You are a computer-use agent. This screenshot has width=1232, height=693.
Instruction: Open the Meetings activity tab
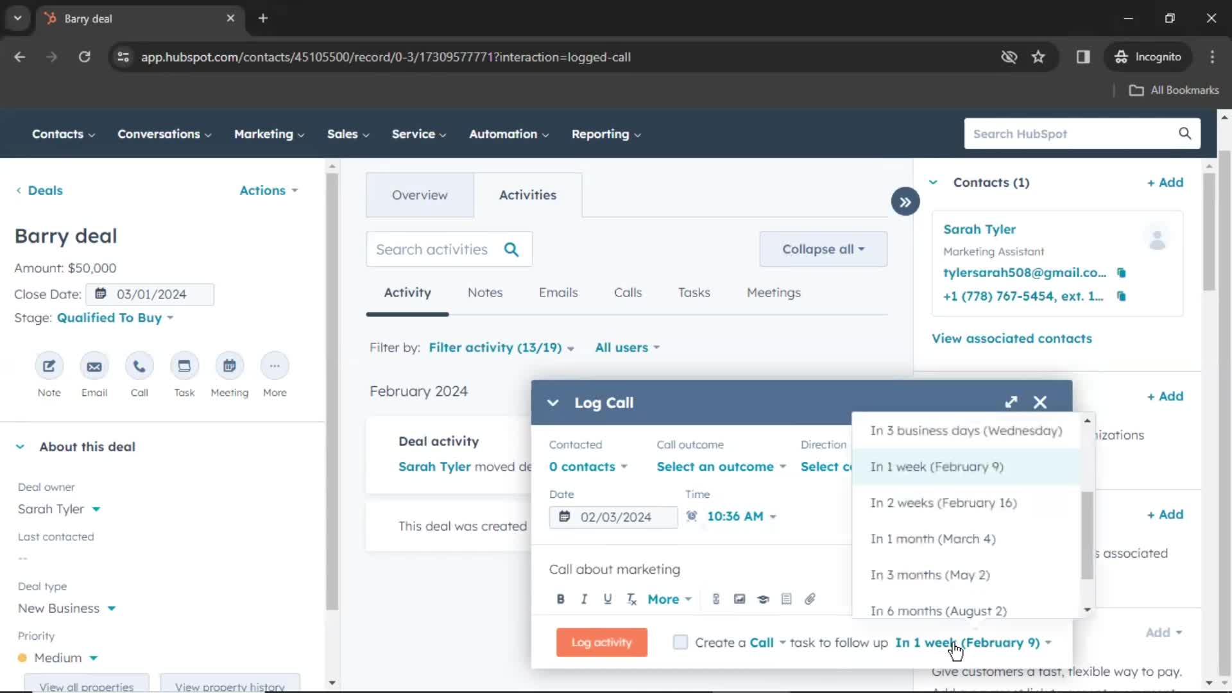774,293
